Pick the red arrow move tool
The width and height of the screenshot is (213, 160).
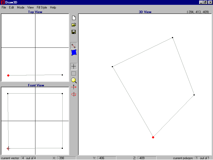tap(74, 87)
